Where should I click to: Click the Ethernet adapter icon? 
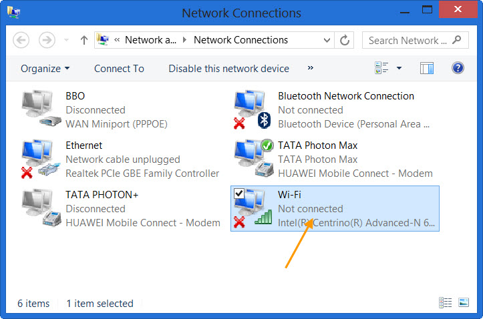click(x=40, y=159)
